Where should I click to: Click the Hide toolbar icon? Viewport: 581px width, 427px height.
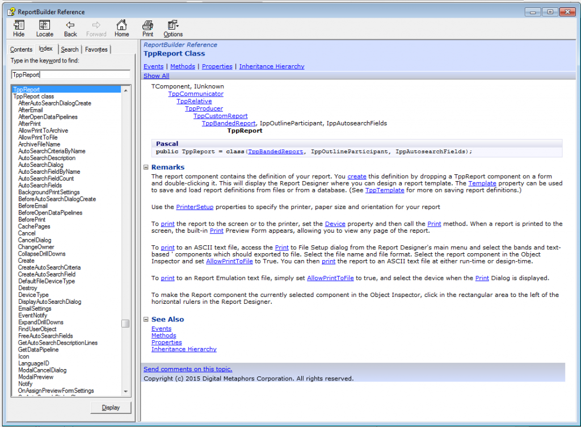pos(19,25)
